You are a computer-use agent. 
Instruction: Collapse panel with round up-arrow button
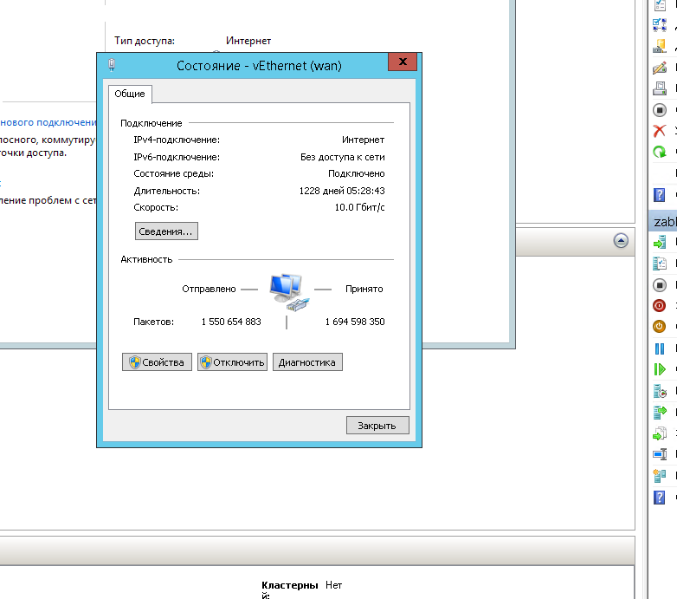coord(621,241)
